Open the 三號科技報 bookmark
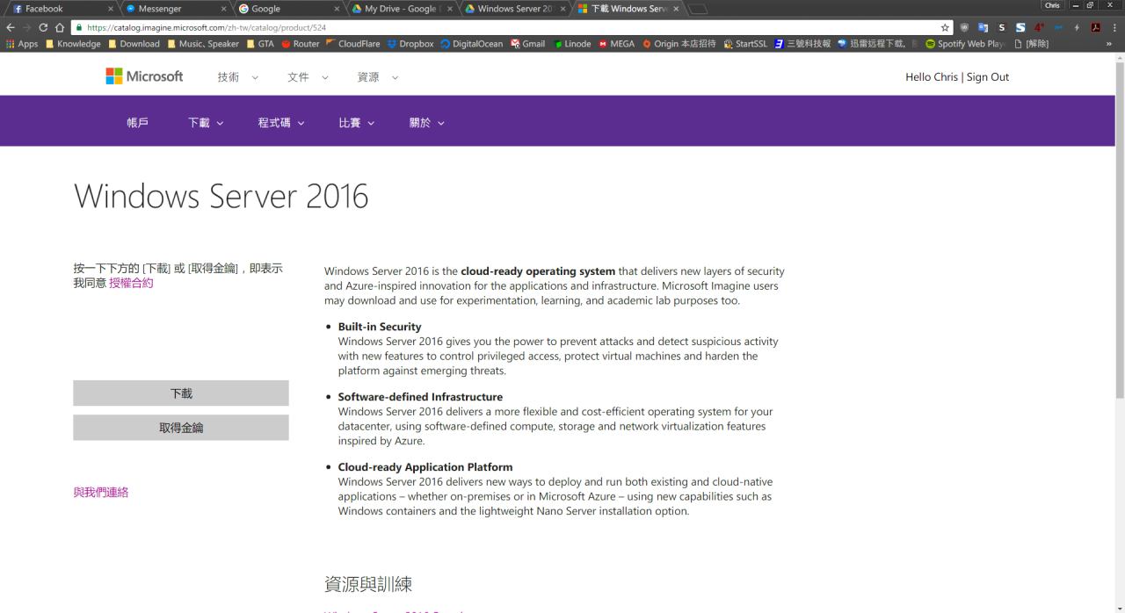 coord(802,44)
